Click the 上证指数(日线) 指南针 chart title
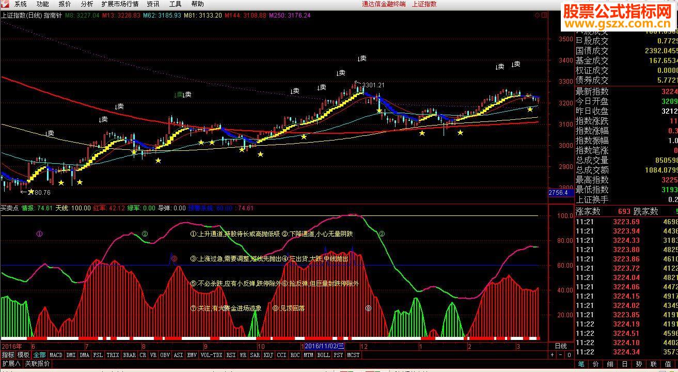Screen dimensions: 678x372 31,16
